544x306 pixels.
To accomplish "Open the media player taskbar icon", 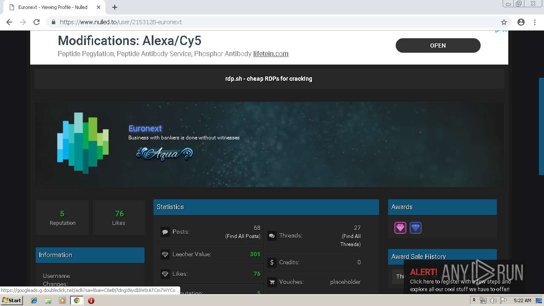I will pyautogui.click(x=62, y=300).
